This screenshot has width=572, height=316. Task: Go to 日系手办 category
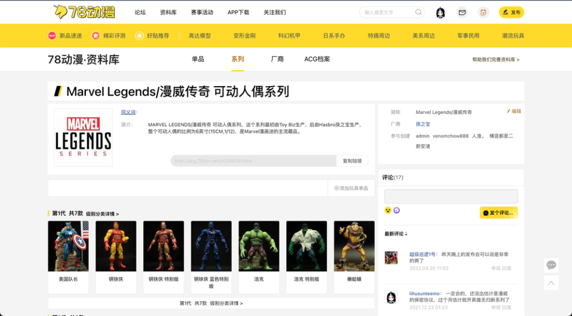[334, 36]
